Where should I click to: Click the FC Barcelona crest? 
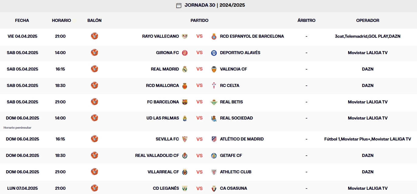click(x=185, y=102)
